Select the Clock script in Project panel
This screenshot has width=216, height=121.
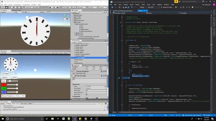coord(81,26)
